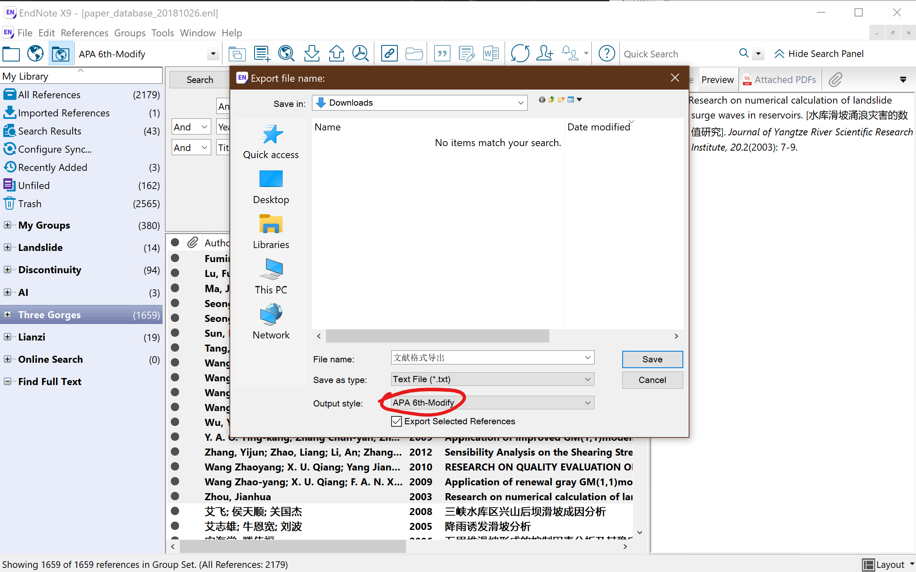Click the New Reference icon
Image resolution: width=916 pixels, height=572 pixels.
(262, 54)
